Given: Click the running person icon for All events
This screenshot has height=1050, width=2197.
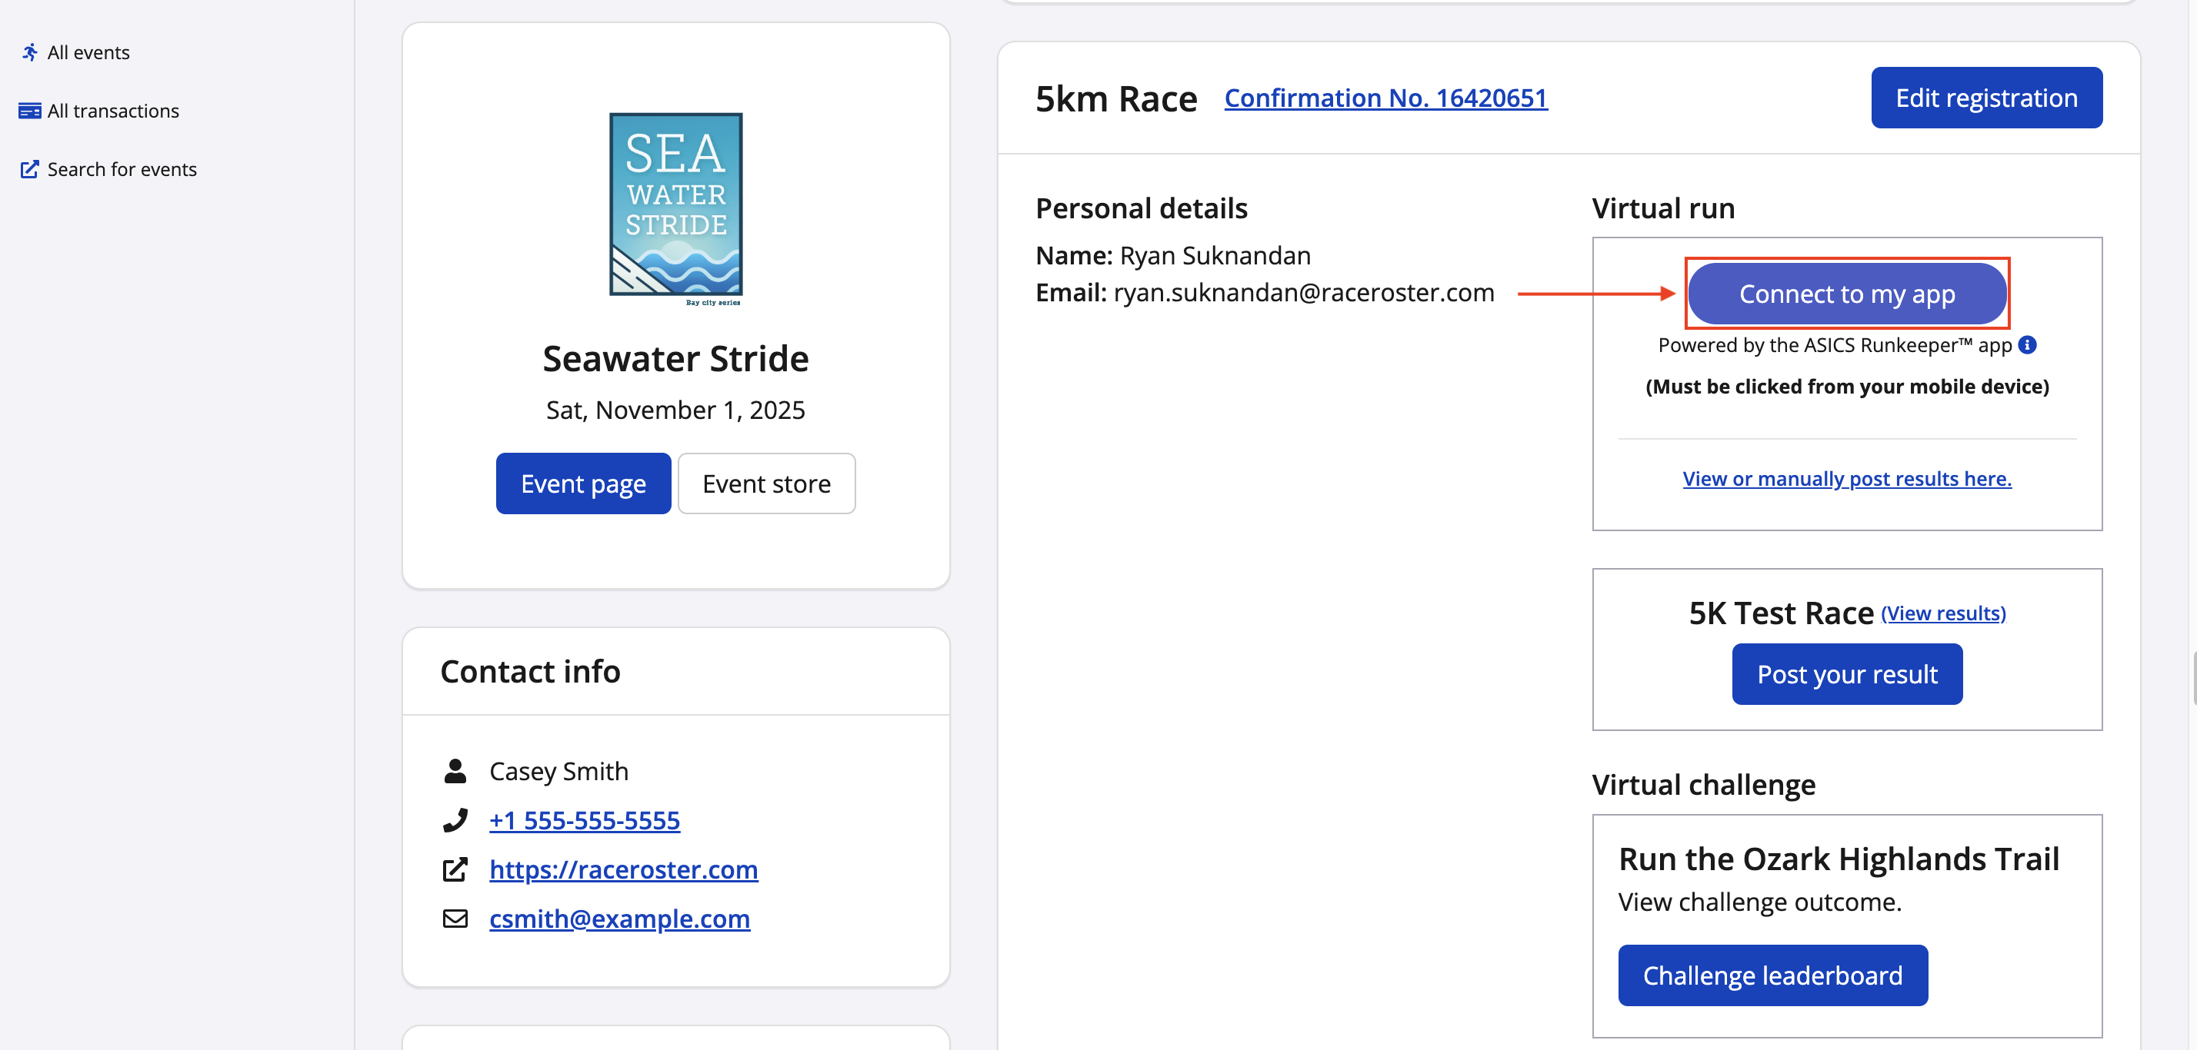Looking at the screenshot, I should click(x=30, y=53).
